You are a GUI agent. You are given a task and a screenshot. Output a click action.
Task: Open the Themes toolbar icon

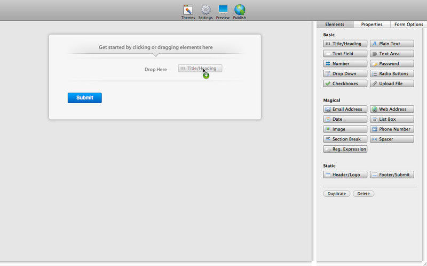click(x=188, y=12)
